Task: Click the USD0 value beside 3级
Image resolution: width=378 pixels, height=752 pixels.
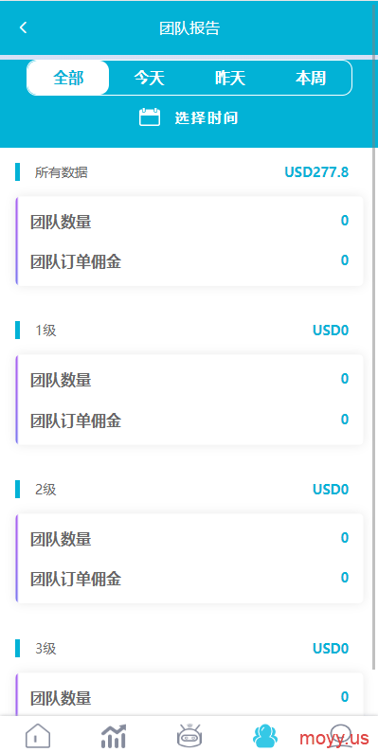Action: pyautogui.click(x=331, y=649)
